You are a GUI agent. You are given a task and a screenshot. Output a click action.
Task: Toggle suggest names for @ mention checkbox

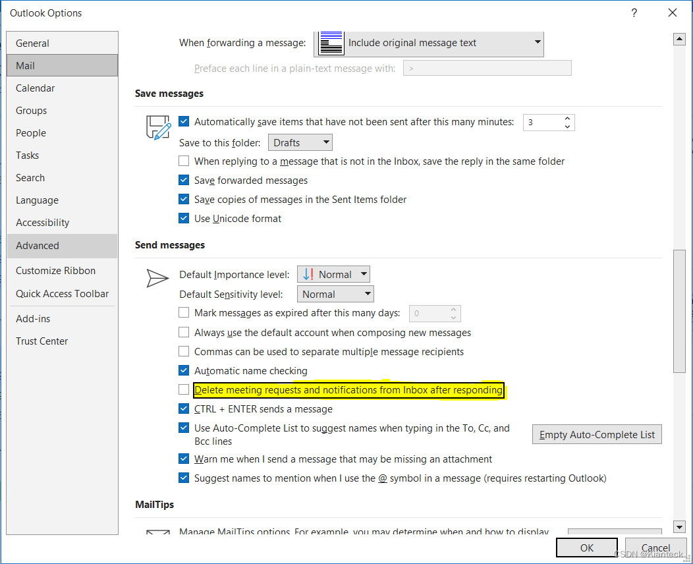(x=184, y=478)
